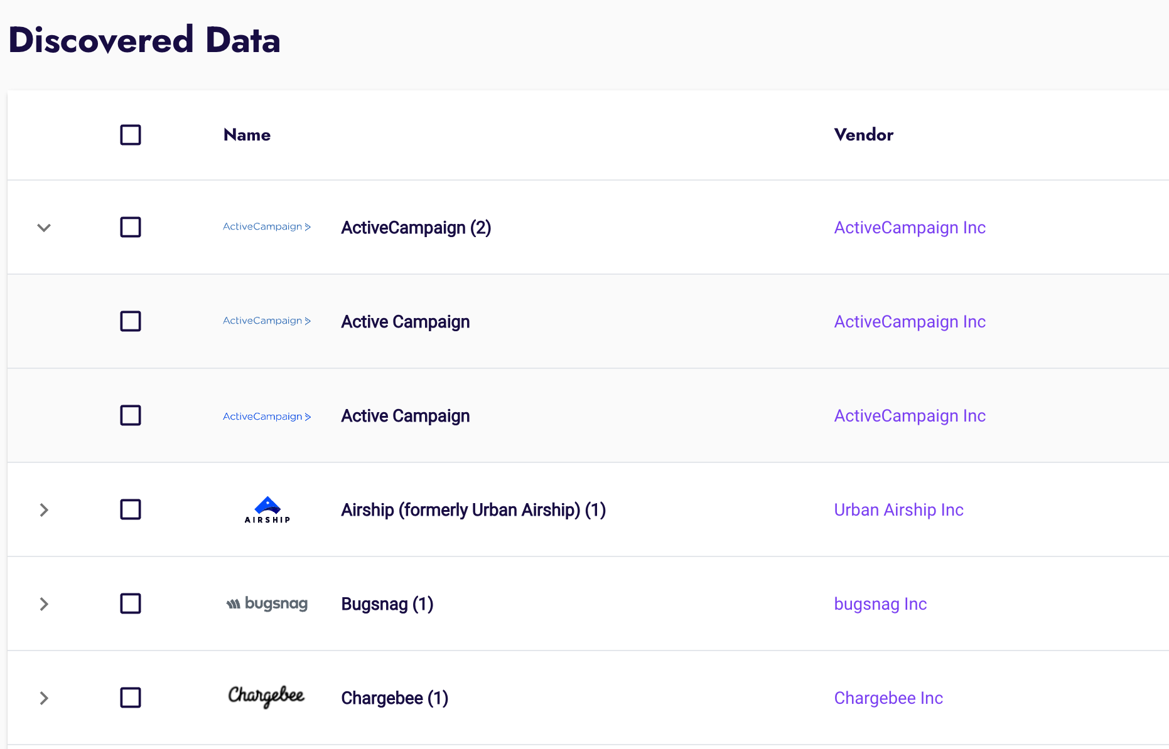1169x749 pixels.
Task: Toggle the select-all checkbox in the header
Action: 131,135
